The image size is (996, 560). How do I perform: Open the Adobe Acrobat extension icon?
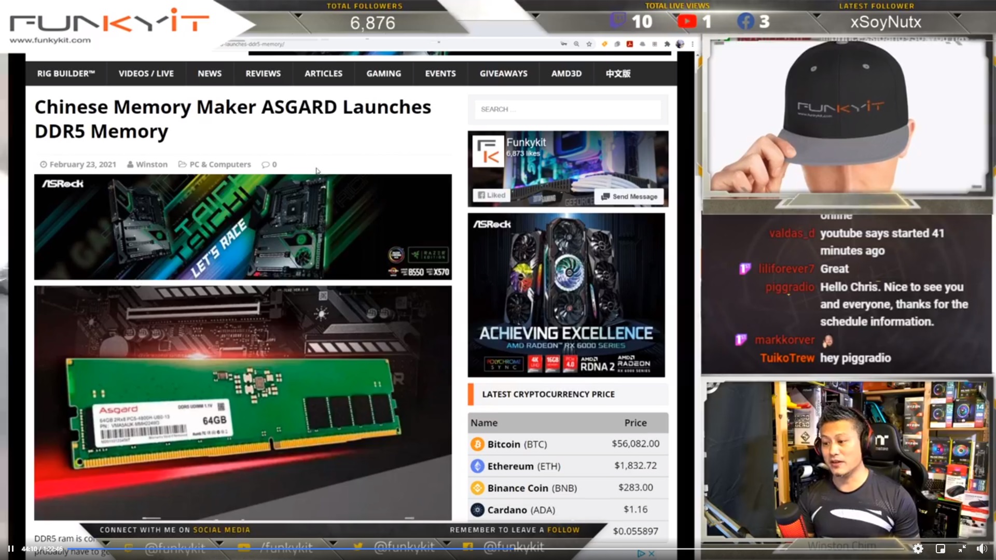point(629,44)
